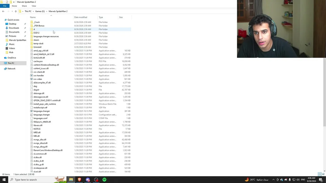The width and height of the screenshot is (326, 183).
Task: Switch to the Home ribbon tab
Action: (14, 6)
